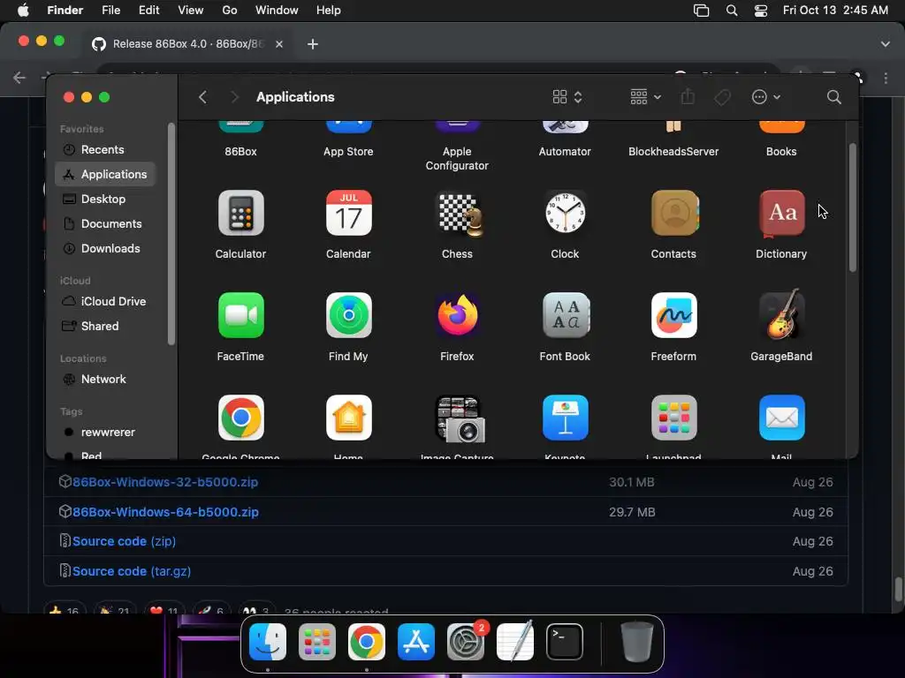This screenshot has width=905, height=678.
Task: Open the Window menu
Action: click(x=277, y=11)
